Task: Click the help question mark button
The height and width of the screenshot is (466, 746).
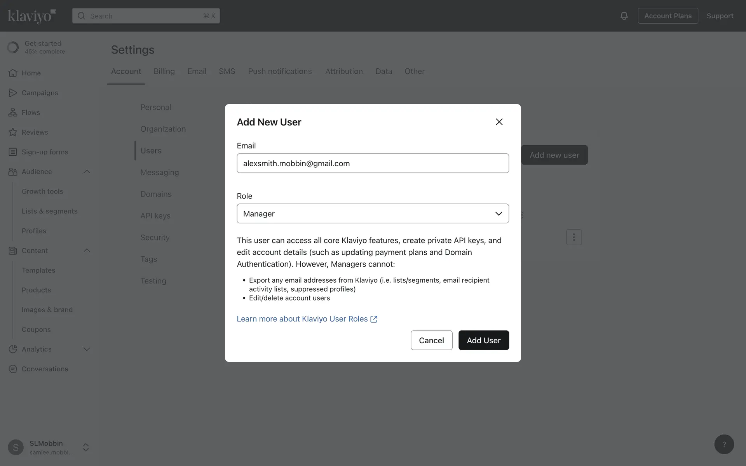Action: [724, 444]
